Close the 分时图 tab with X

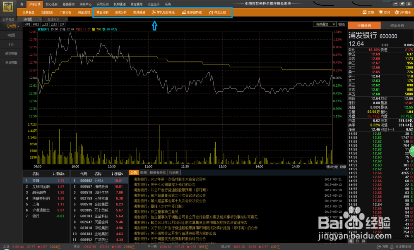tap(40, 19)
